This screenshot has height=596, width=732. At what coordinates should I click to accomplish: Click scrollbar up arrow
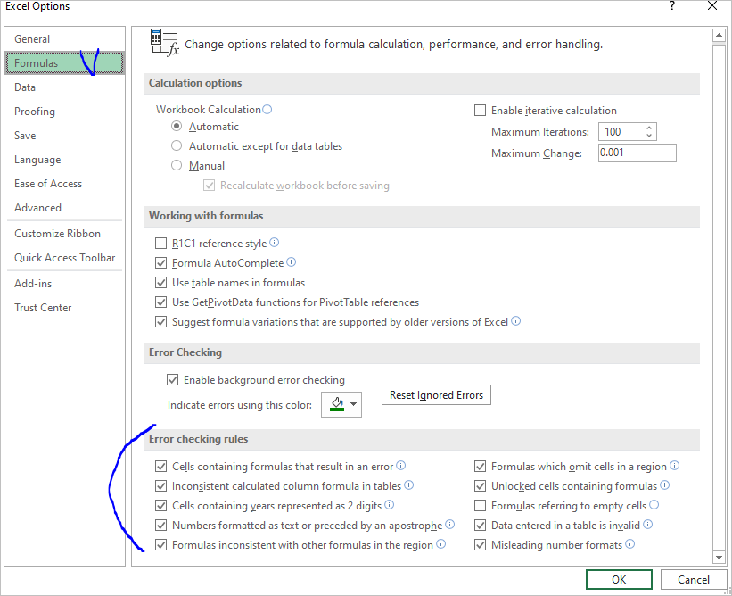click(719, 35)
